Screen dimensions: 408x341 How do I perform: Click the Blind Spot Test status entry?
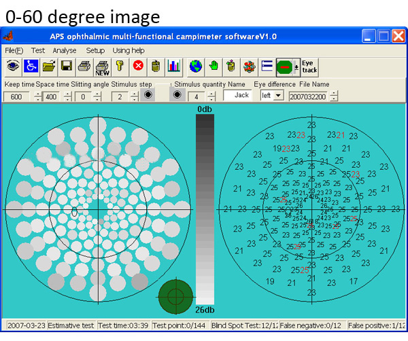(245, 325)
